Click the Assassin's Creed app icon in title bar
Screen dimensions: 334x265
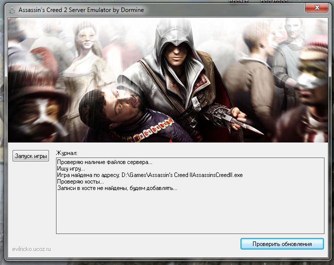[x=9, y=9]
